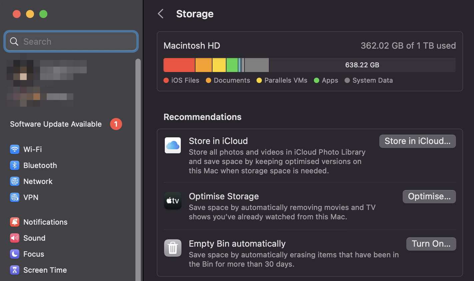Click the iOS Files legend dot
474x281 pixels.
pos(166,80)
